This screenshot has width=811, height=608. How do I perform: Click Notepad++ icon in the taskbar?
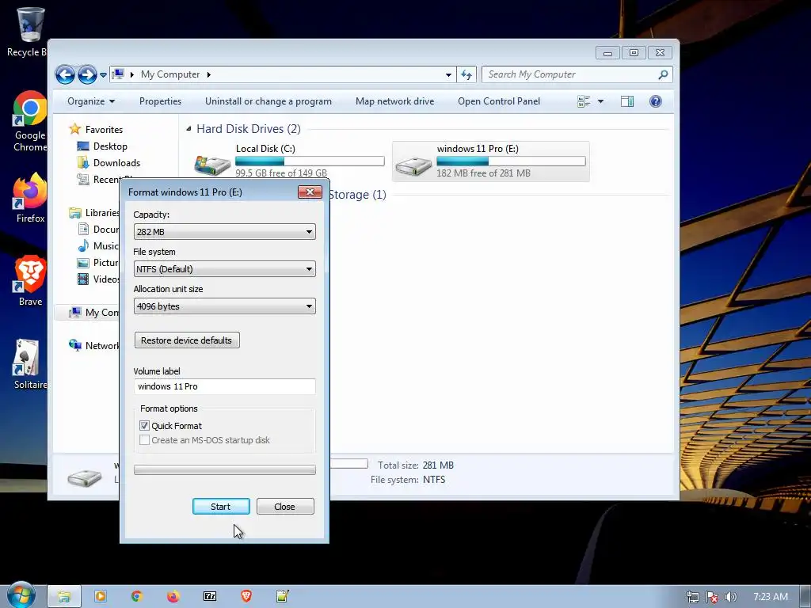pos(283,596)
